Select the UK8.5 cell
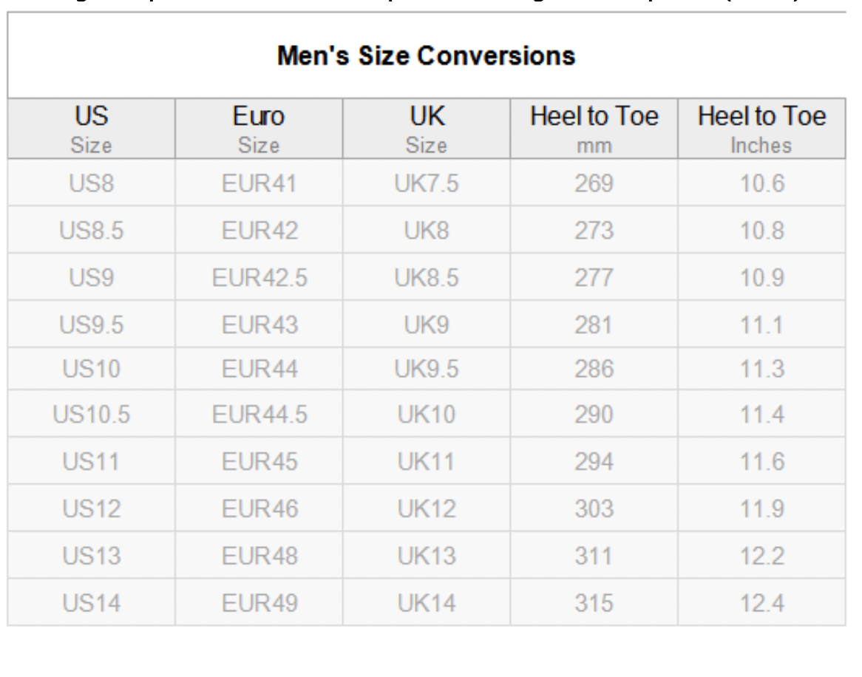The height and width of the screenshot is (677, 862). coord(427,277)
